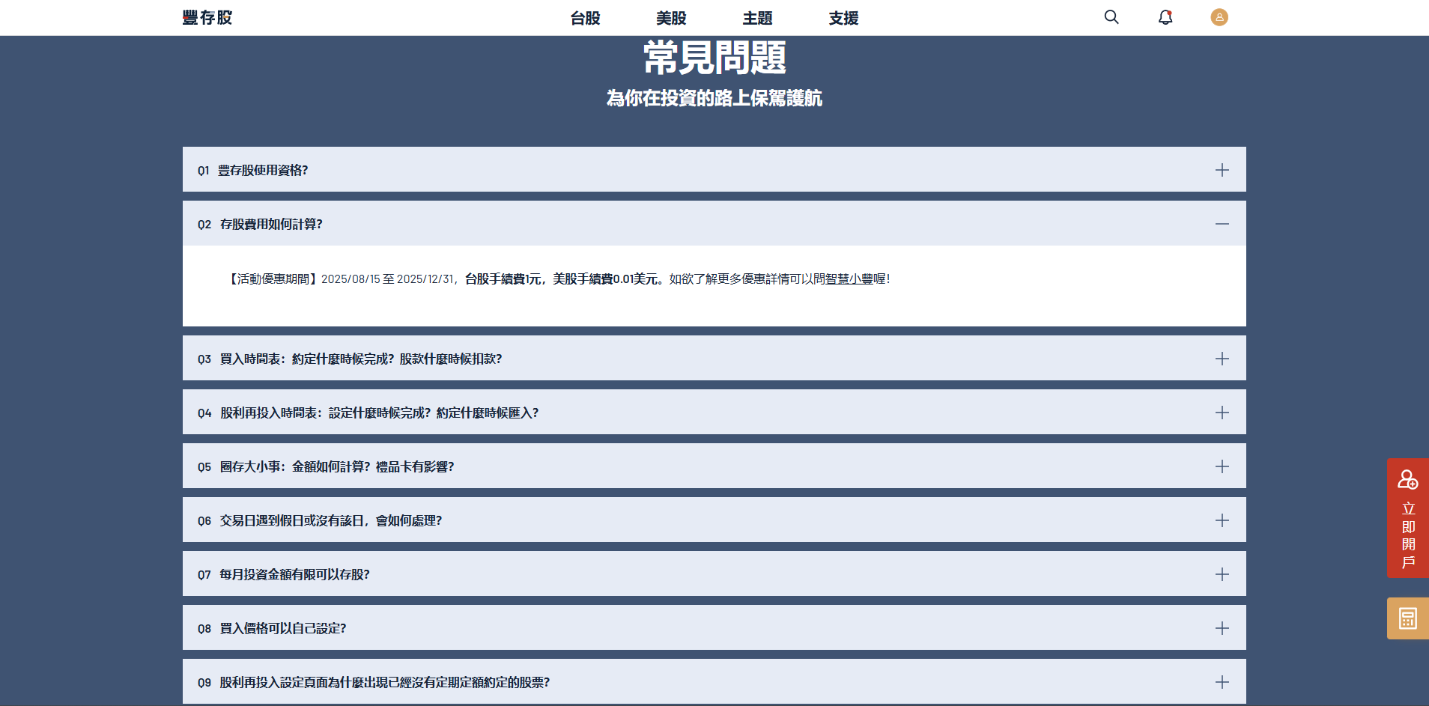The image size is (1429, 706).
Task: Open the calculator icon on the right edge
Action: tap(1407, 618)
